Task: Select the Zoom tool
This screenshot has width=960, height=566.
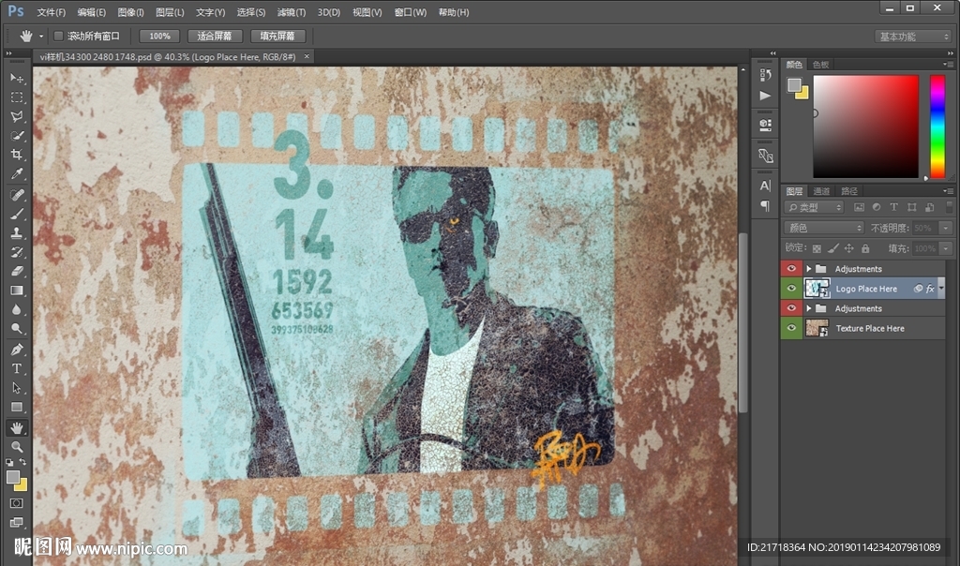Action: coord(17,447)
